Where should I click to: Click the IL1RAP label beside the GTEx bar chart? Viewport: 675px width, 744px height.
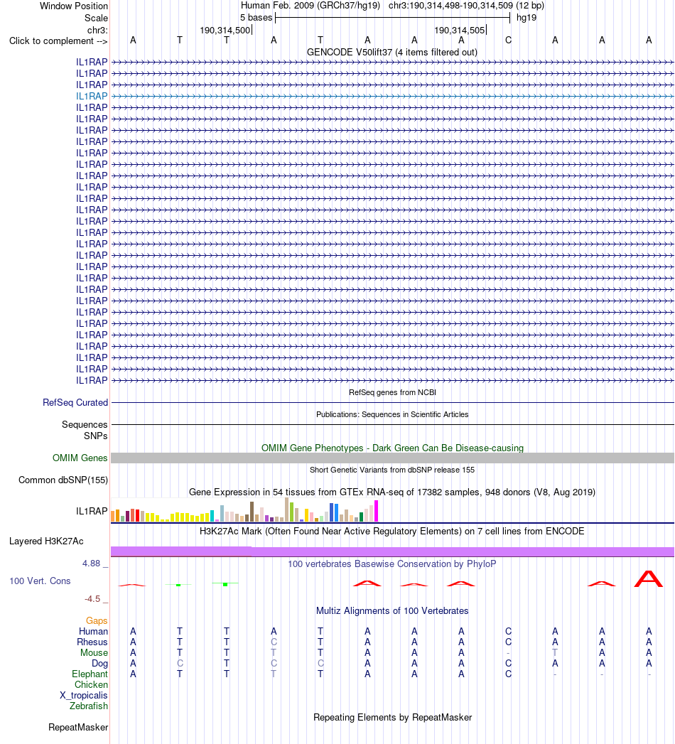coord(92,511)
